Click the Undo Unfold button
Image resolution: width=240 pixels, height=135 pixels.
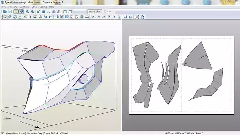(x=95, y=11)
